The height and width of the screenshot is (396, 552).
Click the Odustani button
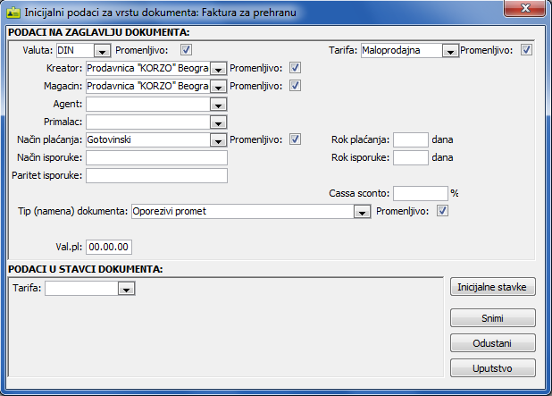pos(494,343)
